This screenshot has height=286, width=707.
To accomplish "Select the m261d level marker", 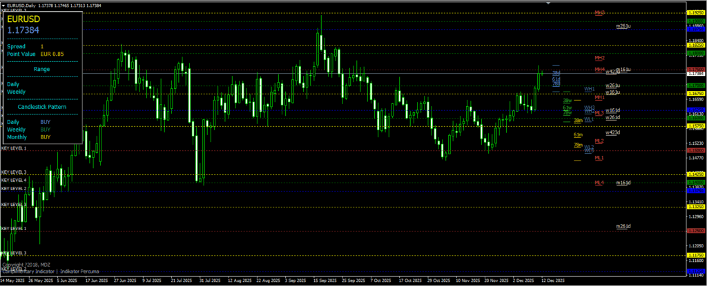I will 623,226.
